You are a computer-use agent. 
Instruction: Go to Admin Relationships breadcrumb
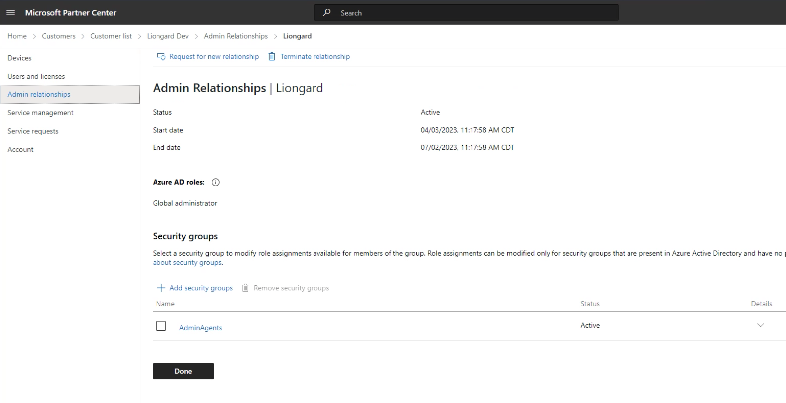pos(236,36)
